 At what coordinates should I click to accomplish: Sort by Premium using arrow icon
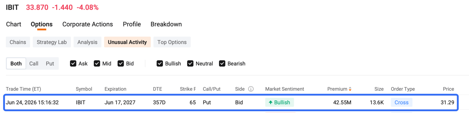[x=350, y=89]
